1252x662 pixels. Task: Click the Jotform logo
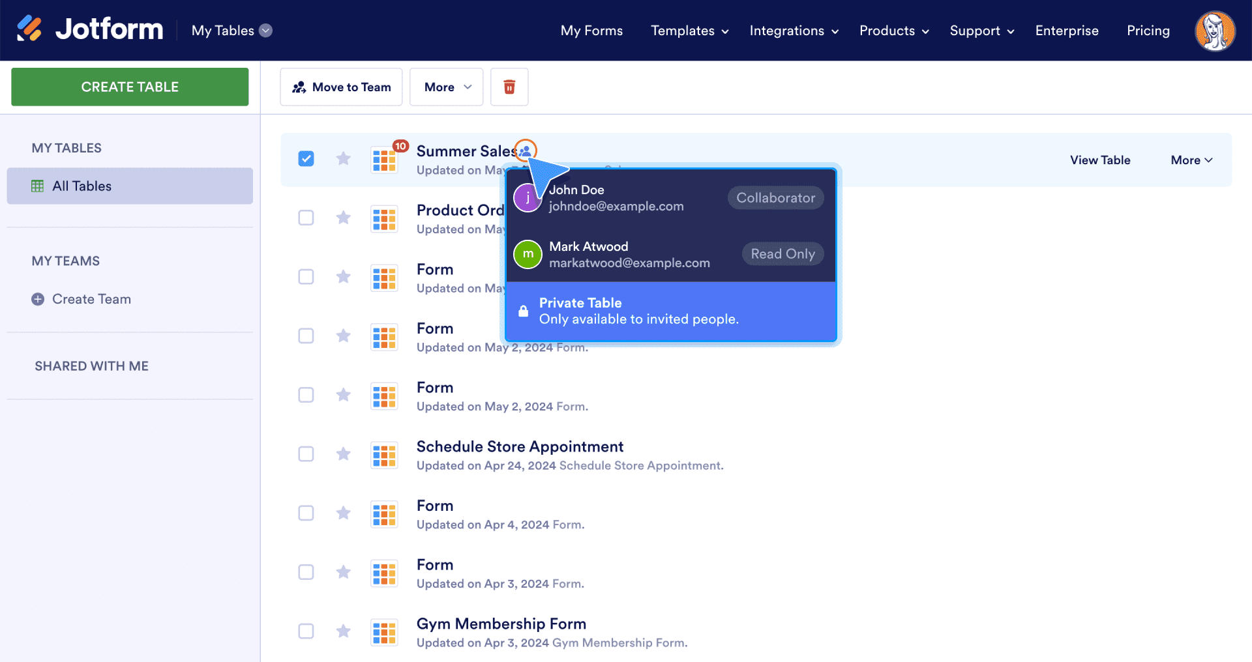tap(90, 29)
